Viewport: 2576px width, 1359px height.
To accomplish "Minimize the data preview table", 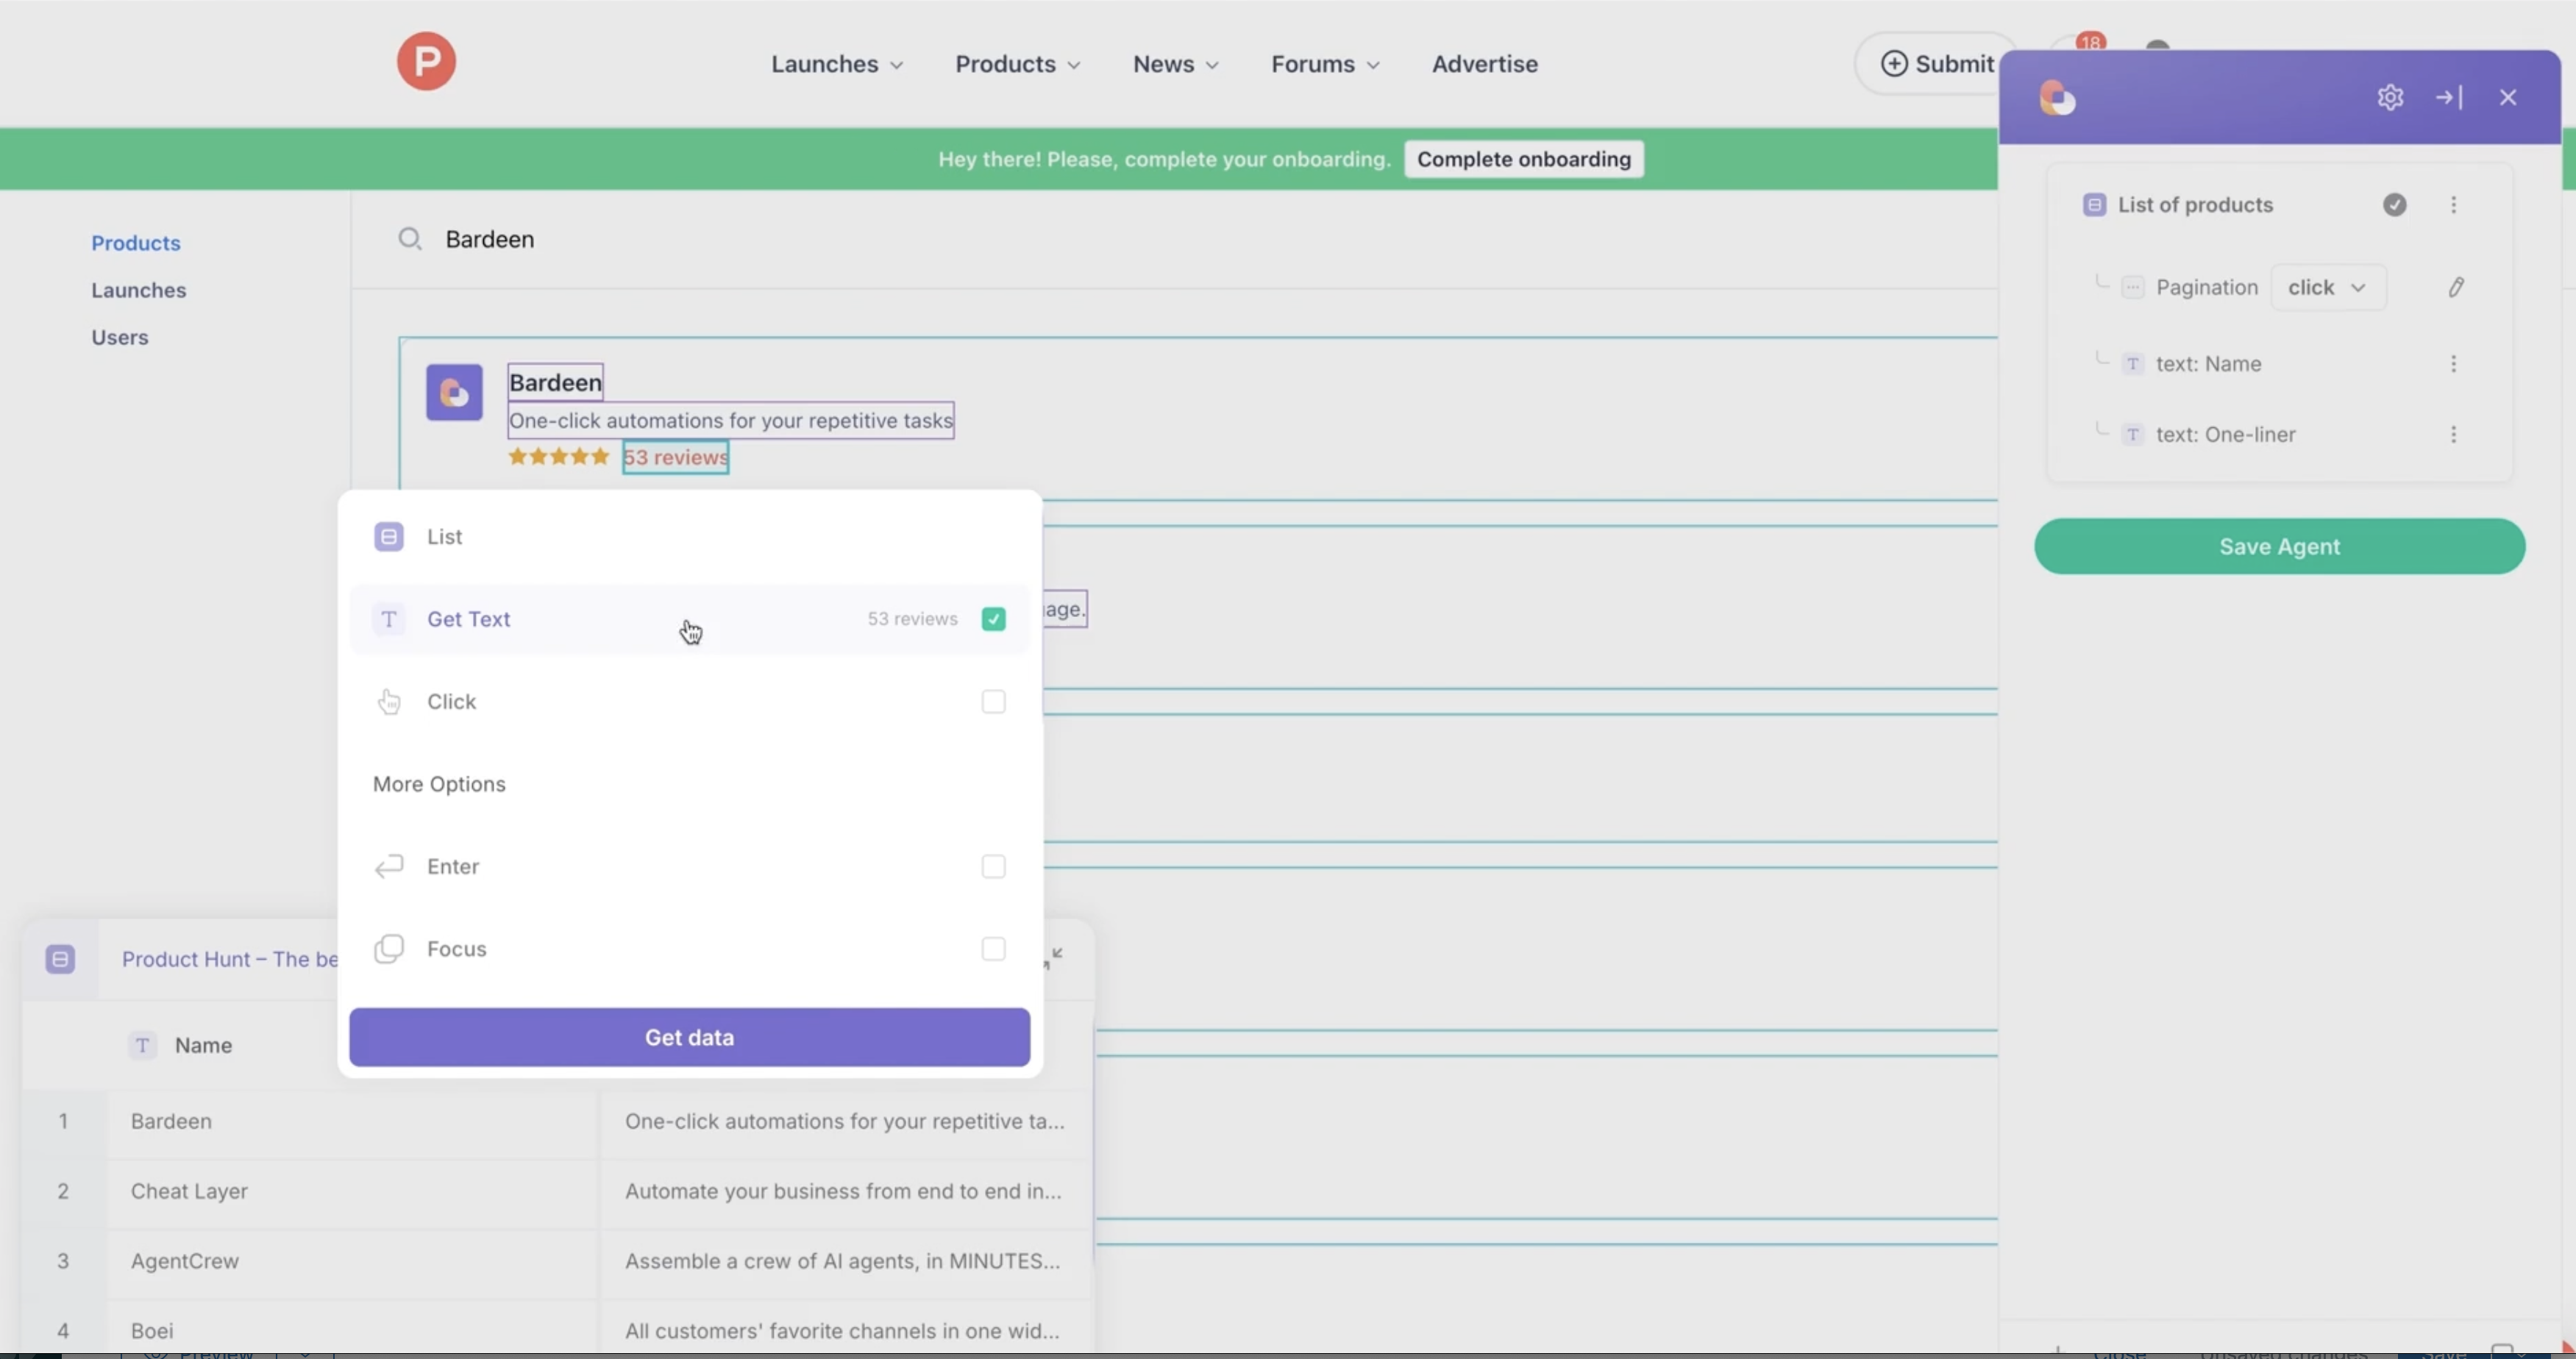I will pos(1053,958).
